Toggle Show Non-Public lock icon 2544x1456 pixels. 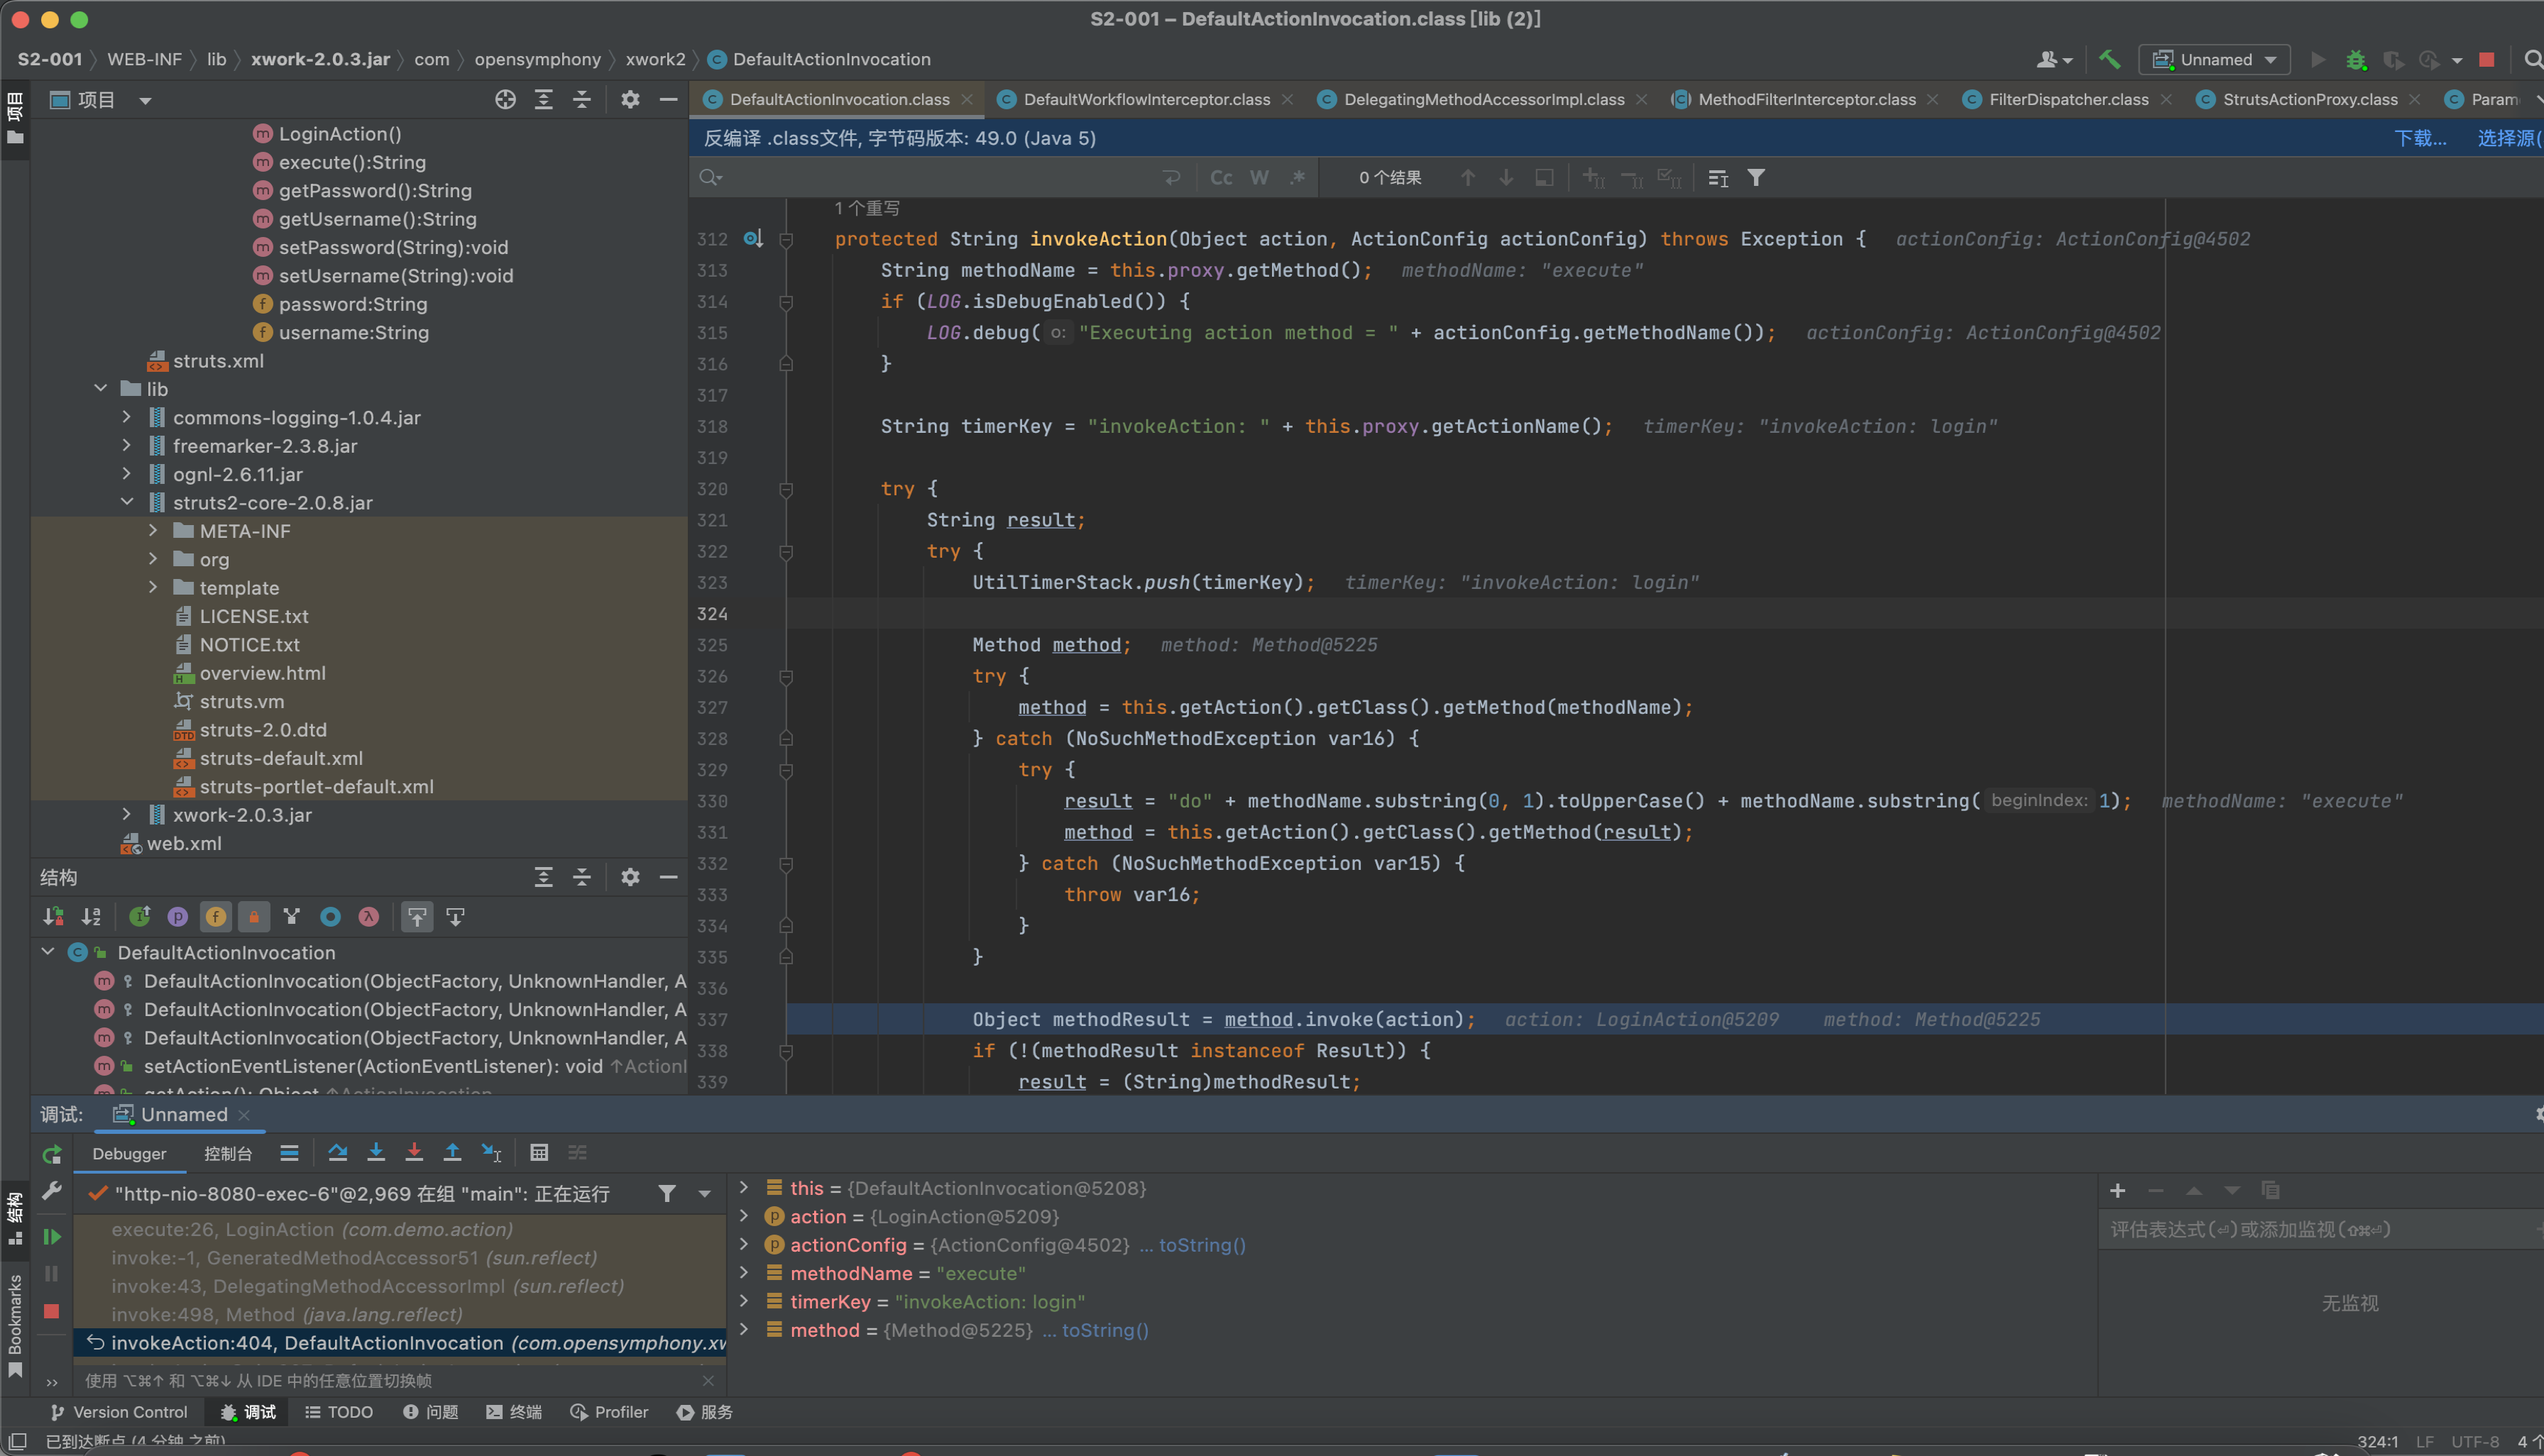(x=253, y=917)
